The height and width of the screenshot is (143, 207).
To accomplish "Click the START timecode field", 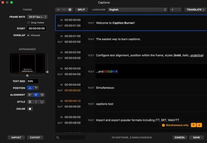I will click(x=37, y=29).
